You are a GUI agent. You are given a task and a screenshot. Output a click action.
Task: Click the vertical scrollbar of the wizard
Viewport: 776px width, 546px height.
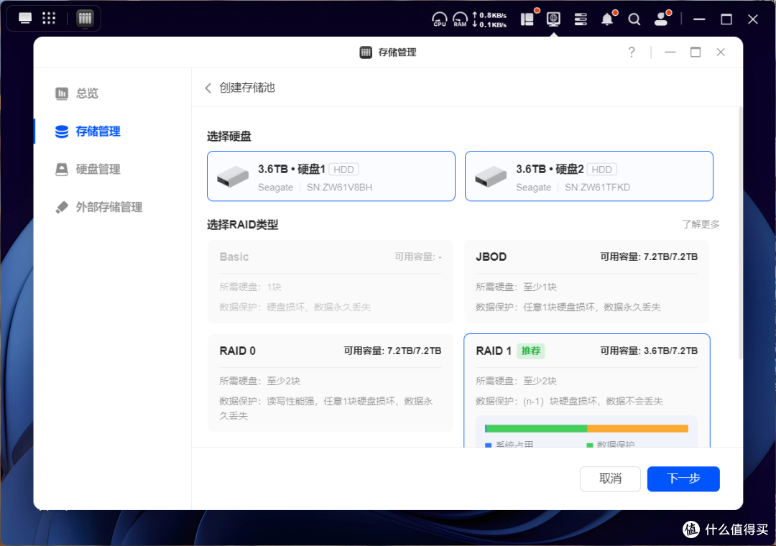[x=740, y=233]
